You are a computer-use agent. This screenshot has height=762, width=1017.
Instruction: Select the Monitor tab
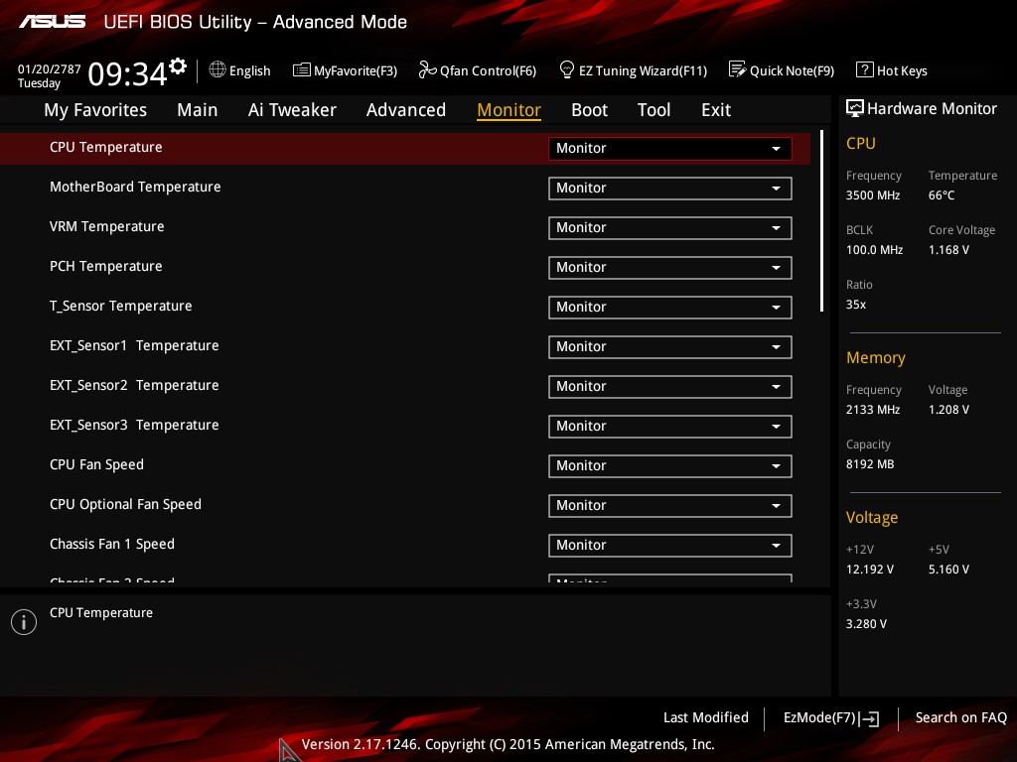(x=509, y=110)
